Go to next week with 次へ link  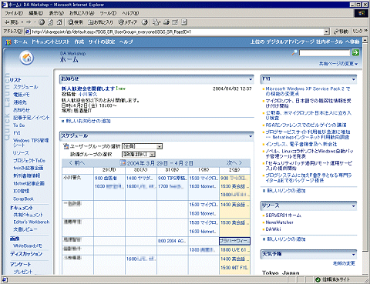point(234,162)
